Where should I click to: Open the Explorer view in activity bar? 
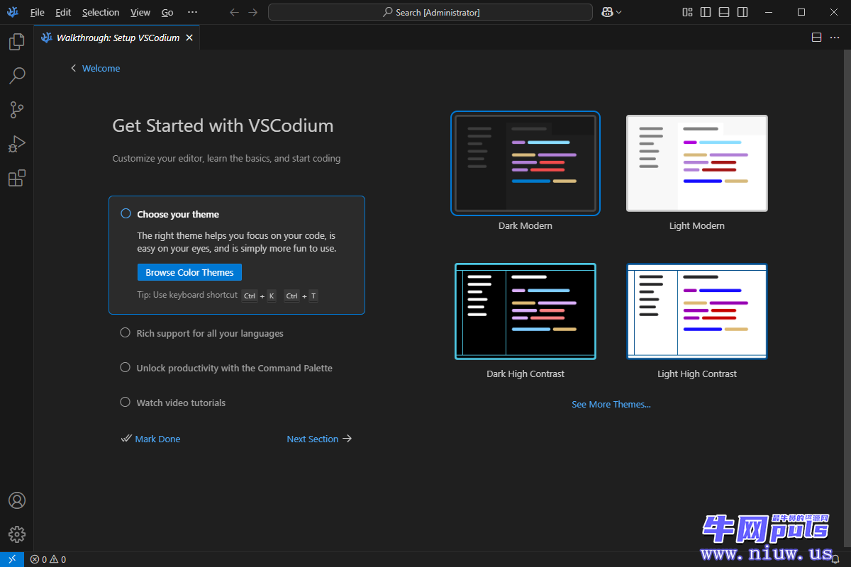point(16,42)
